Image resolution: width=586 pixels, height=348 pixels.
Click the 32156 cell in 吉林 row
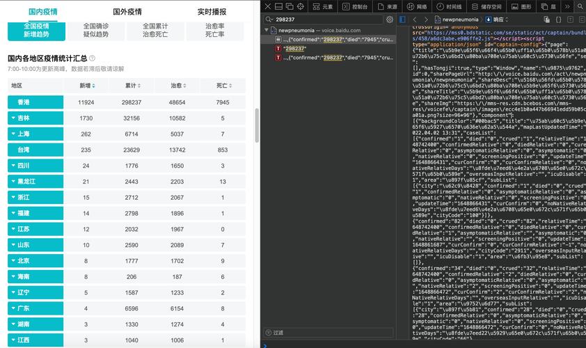tap(132, 118)
